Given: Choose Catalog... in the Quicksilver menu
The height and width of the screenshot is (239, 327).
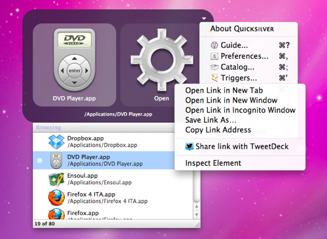Looking at the screenshot, I should tap(249, 67).
